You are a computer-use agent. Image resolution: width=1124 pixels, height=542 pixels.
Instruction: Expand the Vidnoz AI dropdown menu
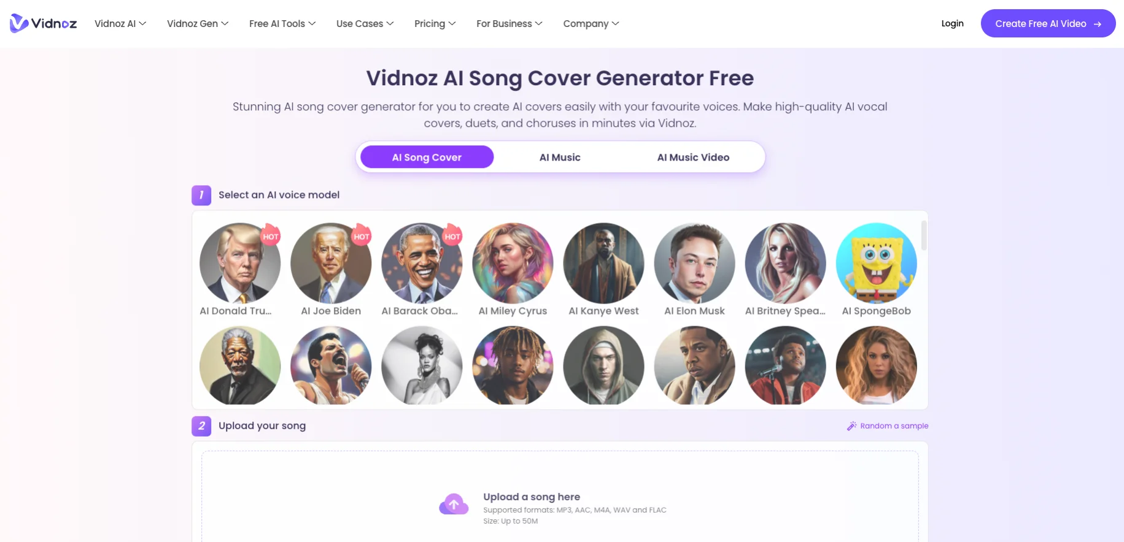(x=120, y=23)
